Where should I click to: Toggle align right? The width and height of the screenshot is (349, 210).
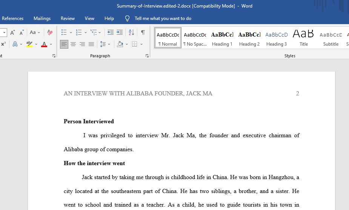[82, 44]
